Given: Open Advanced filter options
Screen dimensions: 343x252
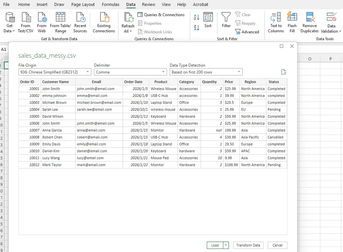Looking at the screenshot, I should [247, 32].
